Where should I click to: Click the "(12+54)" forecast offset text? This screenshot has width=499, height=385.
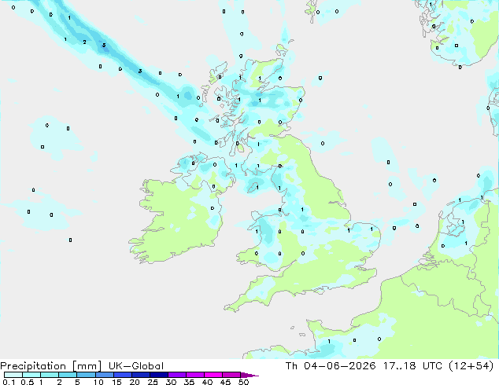coord(471,366)
